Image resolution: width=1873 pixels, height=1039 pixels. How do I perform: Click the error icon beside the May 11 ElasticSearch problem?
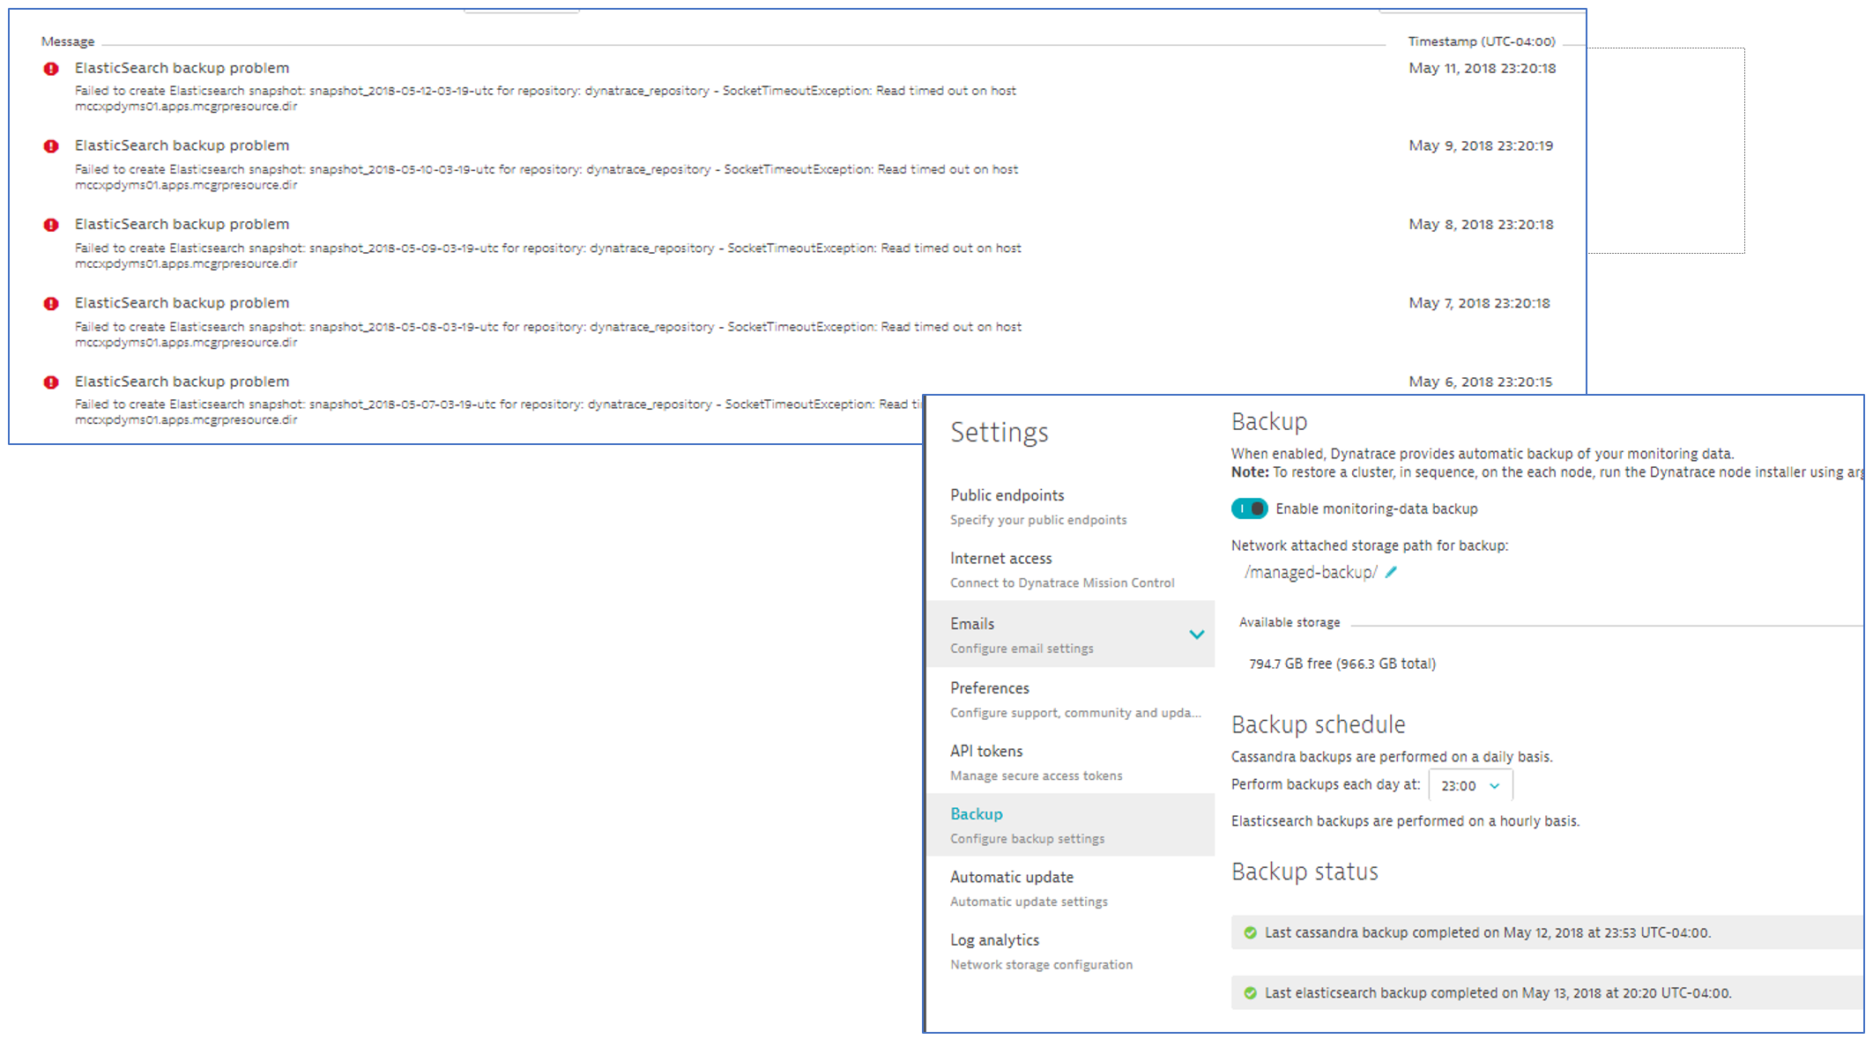coord(51,69)
